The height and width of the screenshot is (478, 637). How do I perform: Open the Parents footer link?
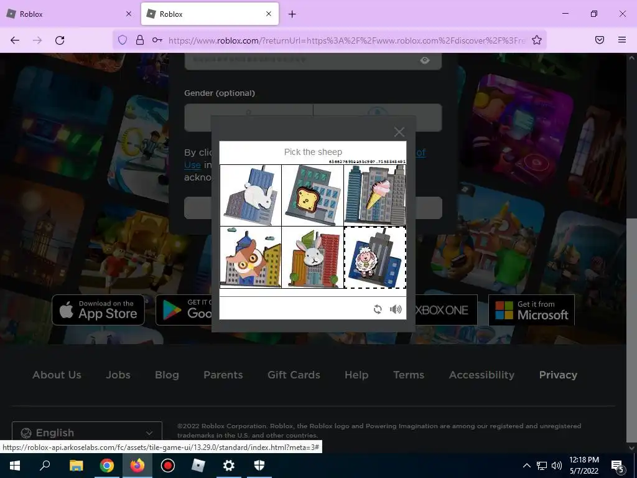coord(223,375)
